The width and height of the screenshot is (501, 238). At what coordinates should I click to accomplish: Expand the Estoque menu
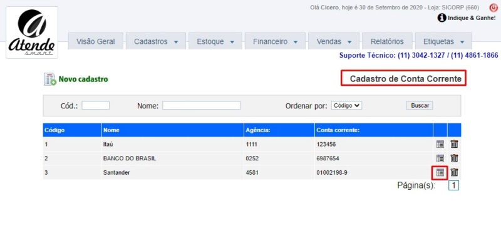[215, 41]
